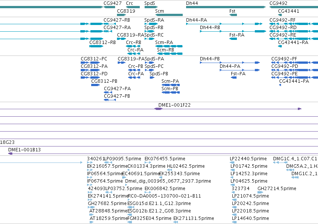This screenshot has width=318, height=224.
Task: Select protein CG9427-PB
Action: click(x=110, y=100)
